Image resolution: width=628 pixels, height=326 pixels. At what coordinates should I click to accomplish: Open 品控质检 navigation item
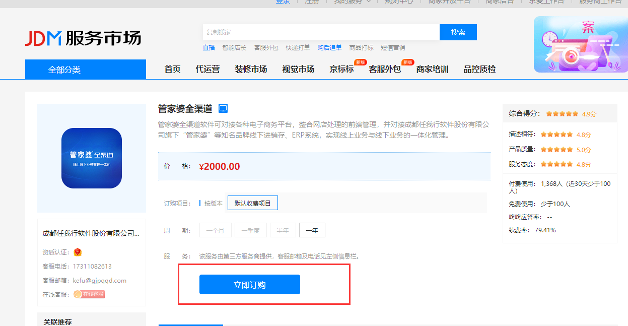(479, 70)
